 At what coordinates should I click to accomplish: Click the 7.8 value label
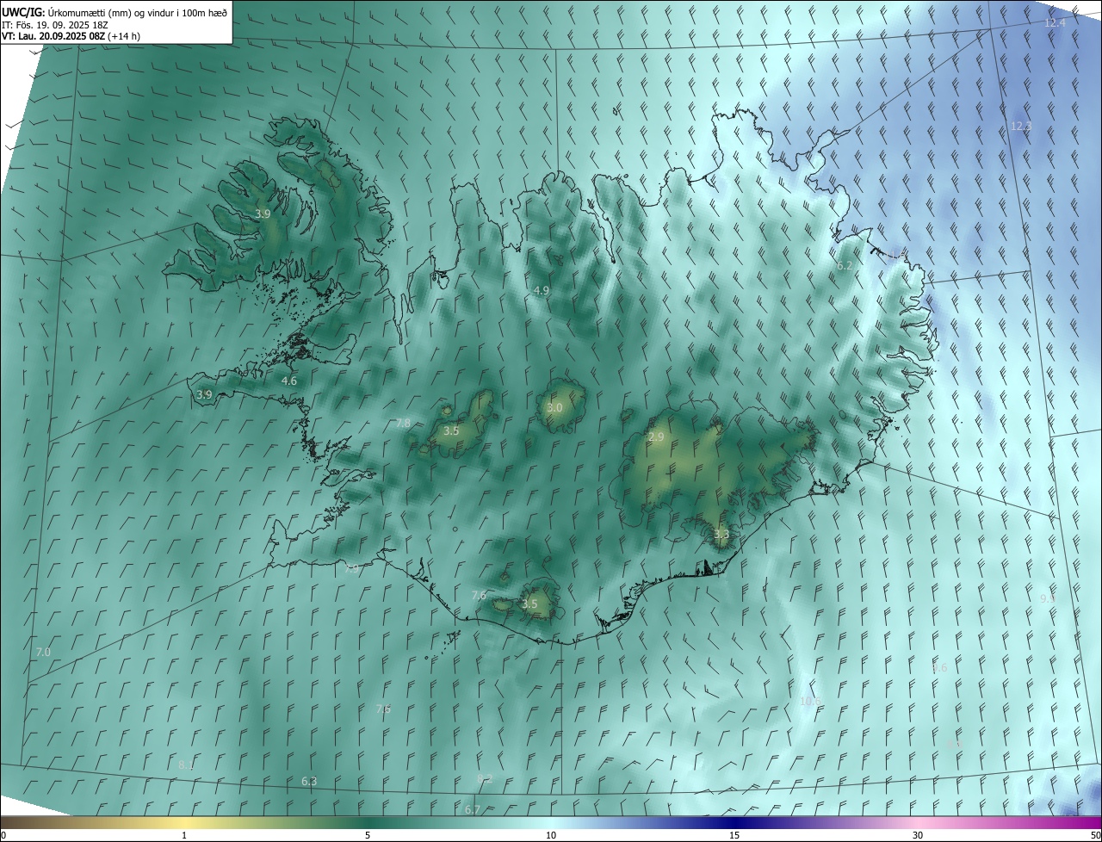point(403,423)
